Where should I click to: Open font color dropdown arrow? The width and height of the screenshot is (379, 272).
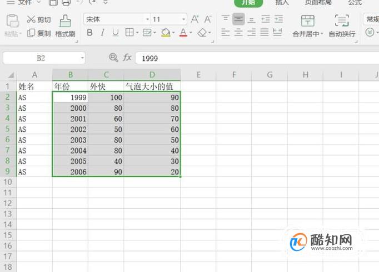(x=191, y=33)
